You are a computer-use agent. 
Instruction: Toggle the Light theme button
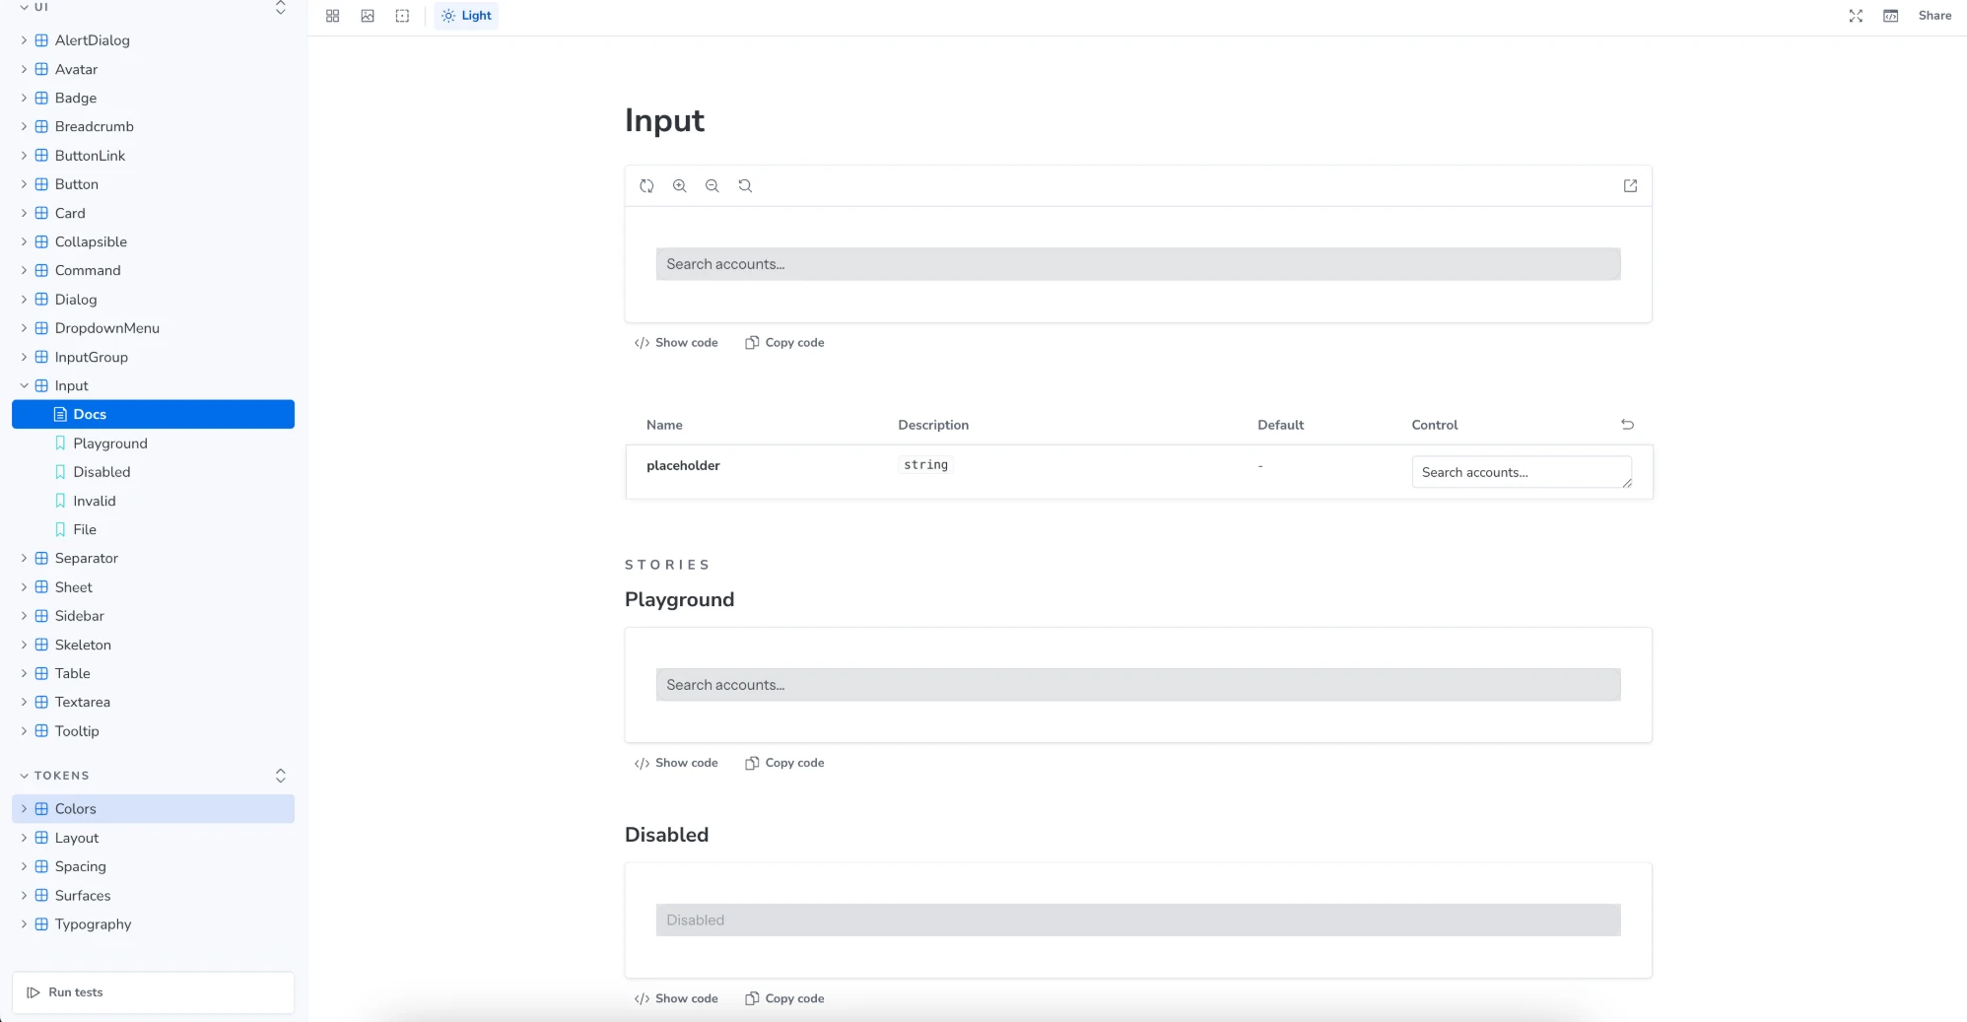pos(466,16)
